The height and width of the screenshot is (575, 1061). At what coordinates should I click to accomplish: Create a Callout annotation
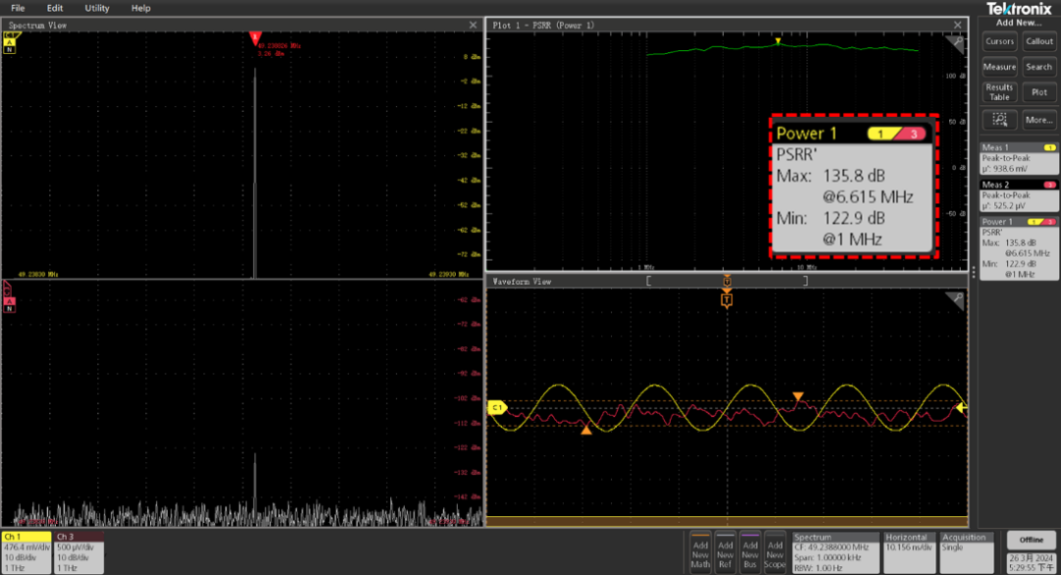coord(1039,41)
